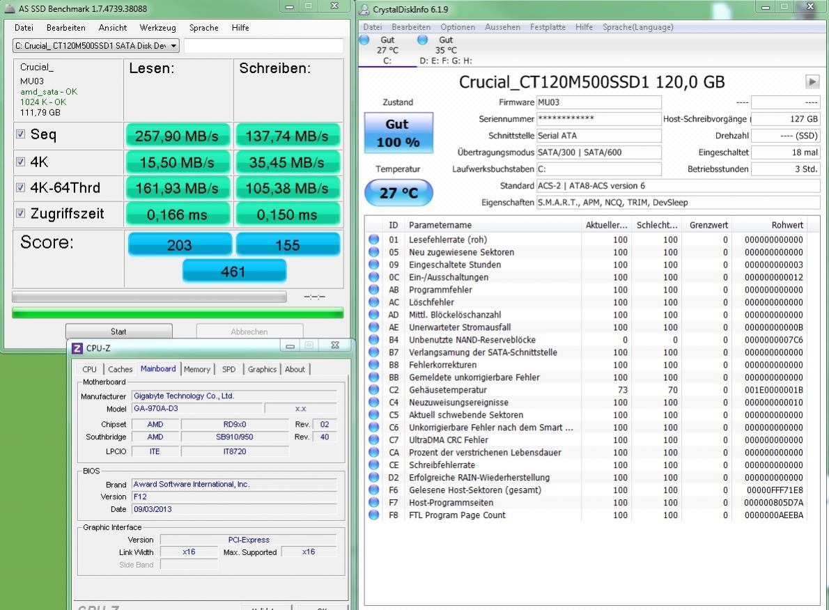The height and width of the screenshot is (610, 829).
Task: Click the second Gut disk status icon at 35 °C
Action: tap(422, 40)
